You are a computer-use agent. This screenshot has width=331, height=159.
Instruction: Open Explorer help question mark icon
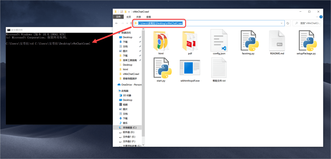321,17
